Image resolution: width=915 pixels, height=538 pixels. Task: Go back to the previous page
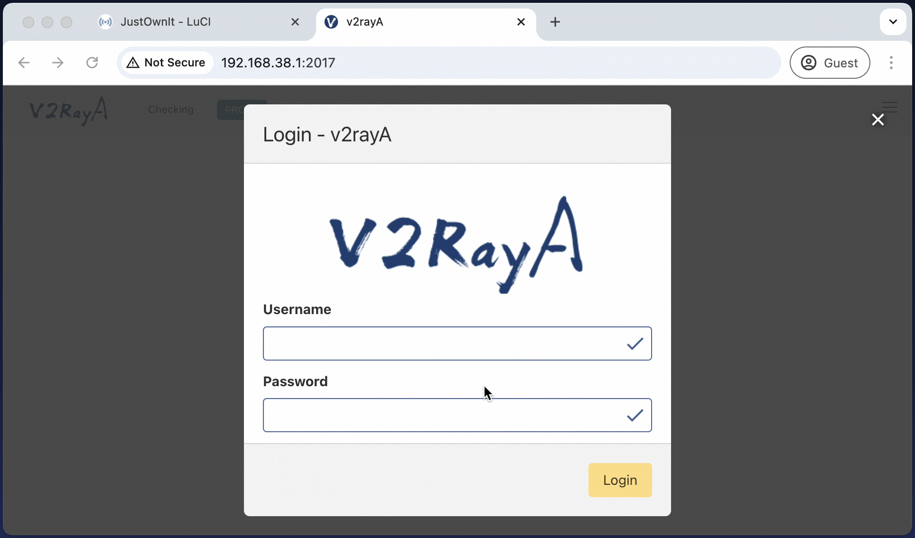[24, 63]
